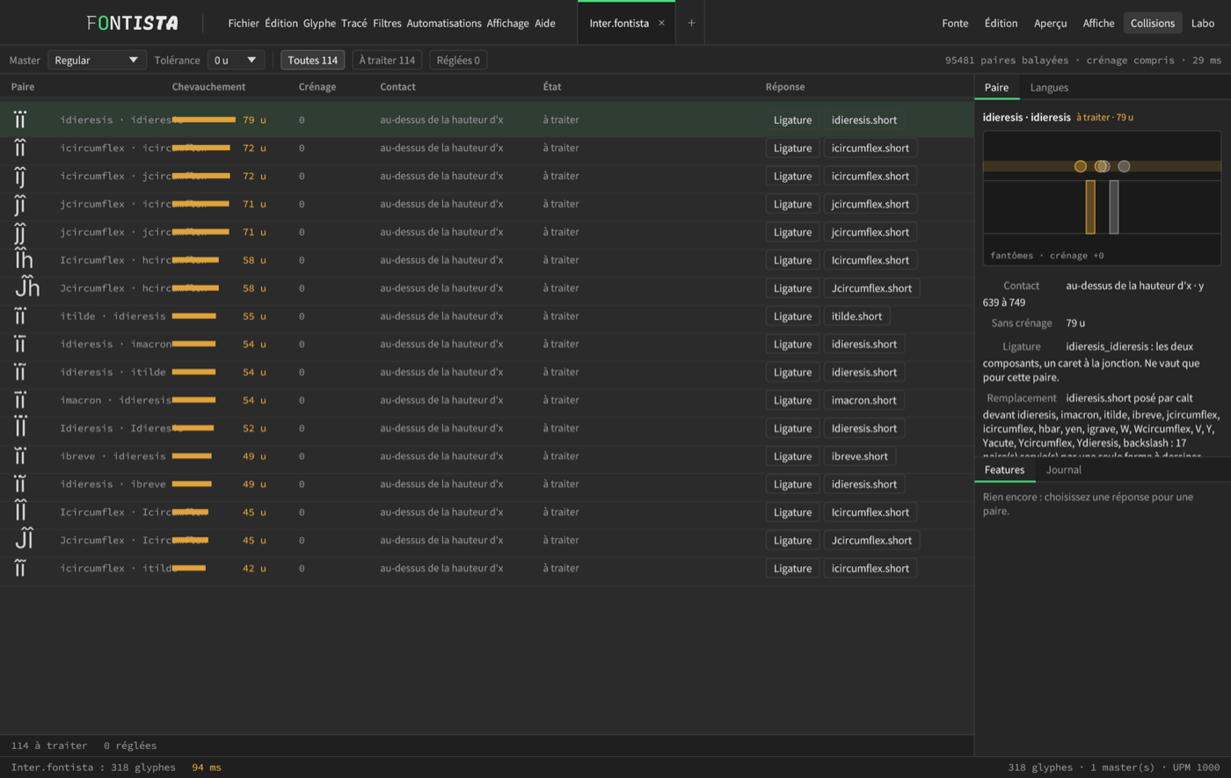Open the Glyphe menu
Viewport: 1231px width, 778px height.
pos(319,23)
